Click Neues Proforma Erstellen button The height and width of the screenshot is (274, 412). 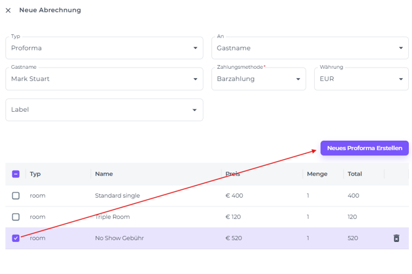364,148
